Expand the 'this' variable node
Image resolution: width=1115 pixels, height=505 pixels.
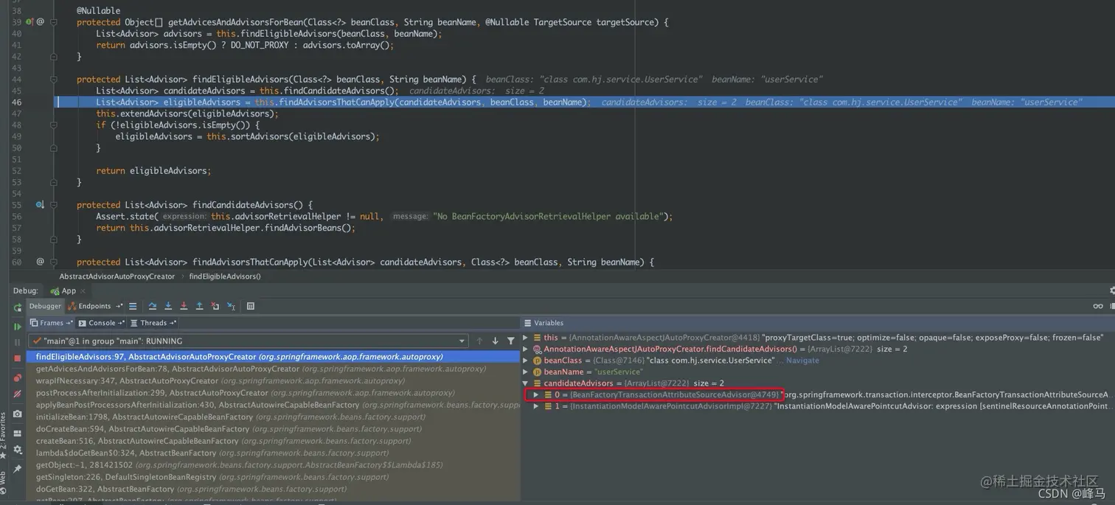[526, 338]
